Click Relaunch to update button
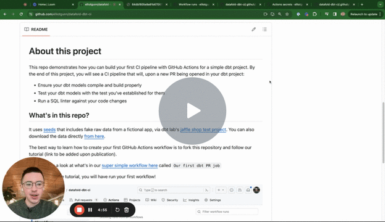The width and height of the screenshot is (385, 222). click(x=363, y=14)
